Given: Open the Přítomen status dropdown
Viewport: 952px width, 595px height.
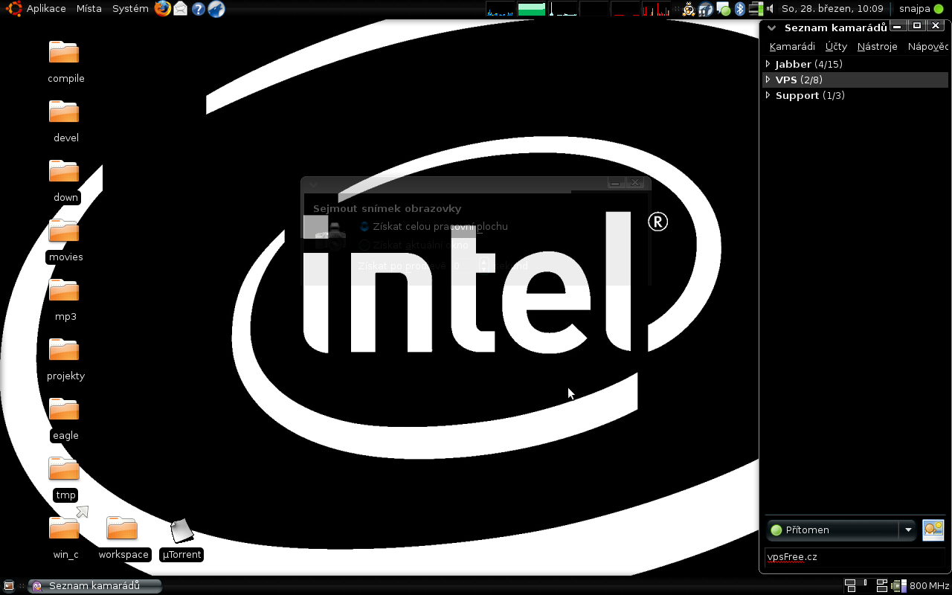Looking at the screenshot, I should pos(841,530).
